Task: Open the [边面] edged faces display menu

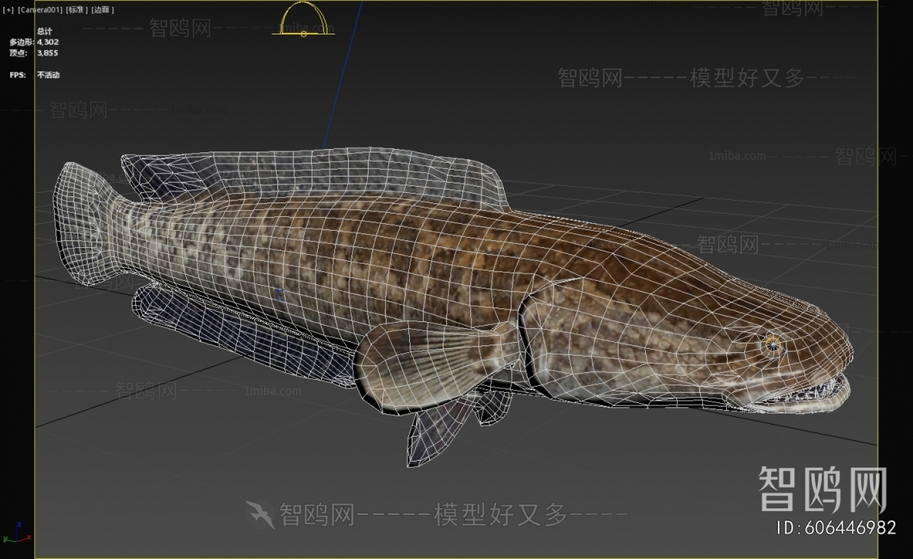Action: 102,10
